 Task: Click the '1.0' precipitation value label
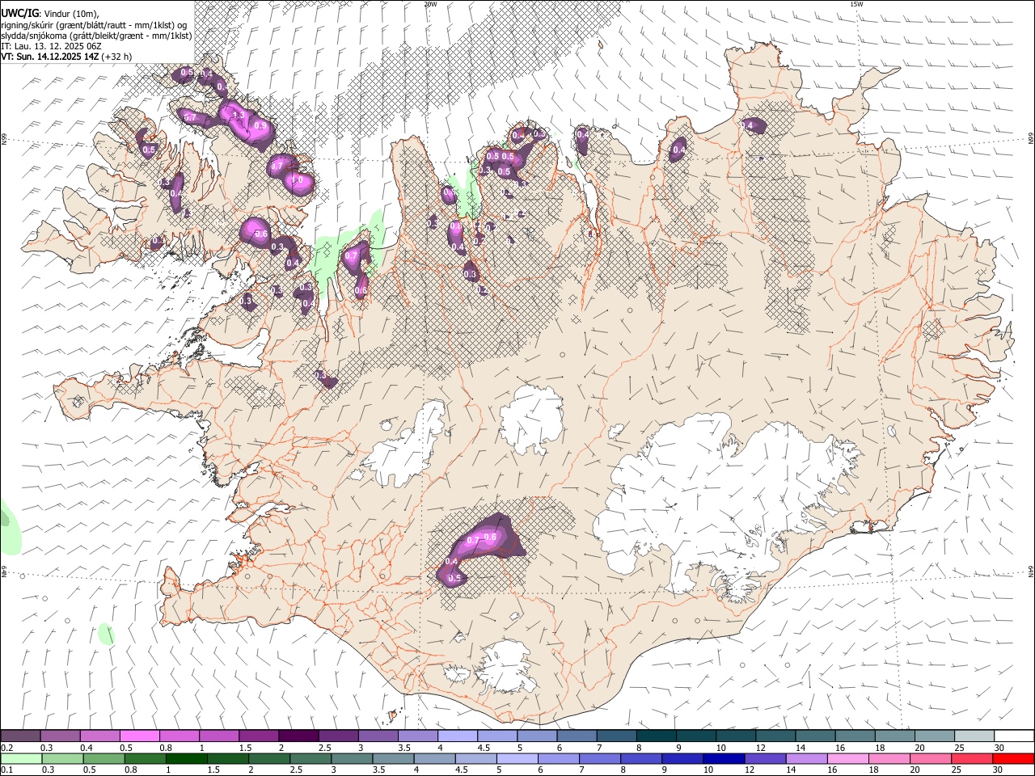[x=297, y=180]
